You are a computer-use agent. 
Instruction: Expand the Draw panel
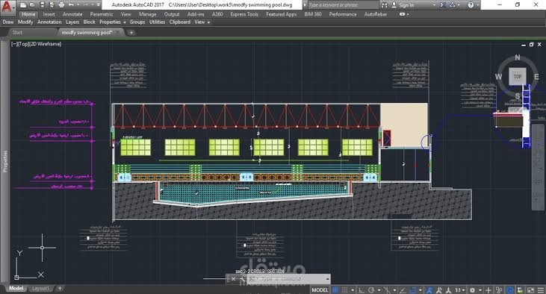(x=8, y=22)
